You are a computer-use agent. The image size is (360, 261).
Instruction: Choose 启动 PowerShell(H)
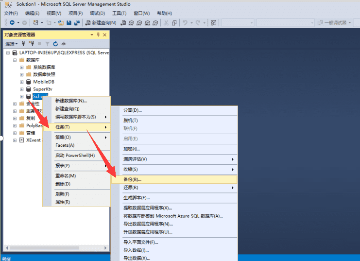click(77, 156)
